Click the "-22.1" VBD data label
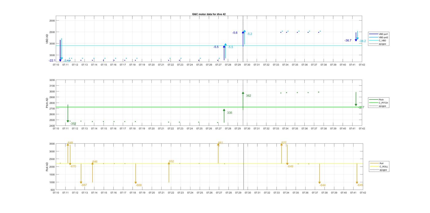Viewport: 430px width, 213px height. pyautogui.click(x=52, y=61)
